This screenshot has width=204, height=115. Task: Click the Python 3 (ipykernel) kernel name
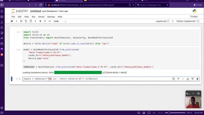[x=186, y=21]
